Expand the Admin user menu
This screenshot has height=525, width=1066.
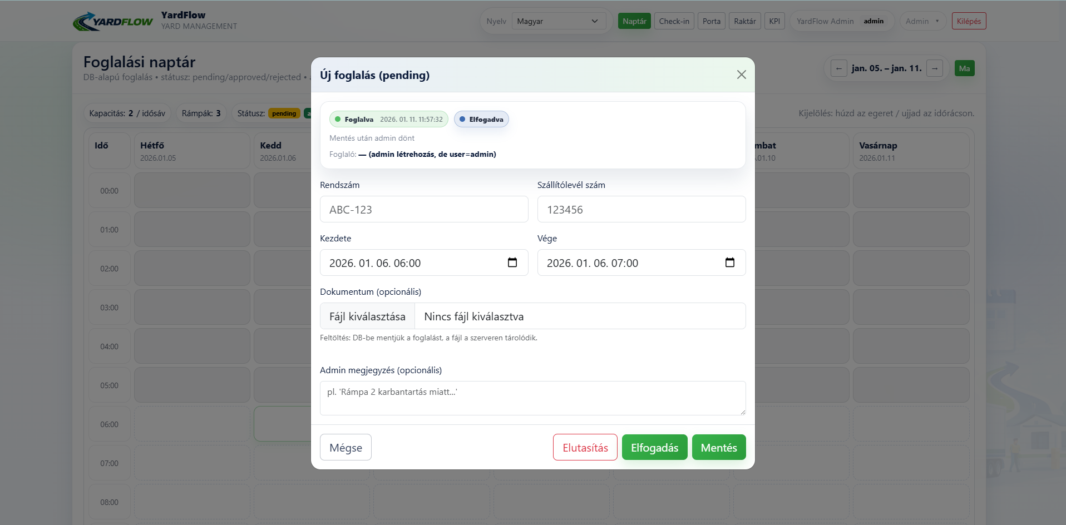tap(922, 21)
